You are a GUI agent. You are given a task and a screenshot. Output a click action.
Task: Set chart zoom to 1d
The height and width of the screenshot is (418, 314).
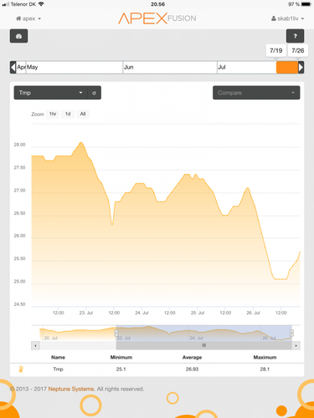click(68, 114)
